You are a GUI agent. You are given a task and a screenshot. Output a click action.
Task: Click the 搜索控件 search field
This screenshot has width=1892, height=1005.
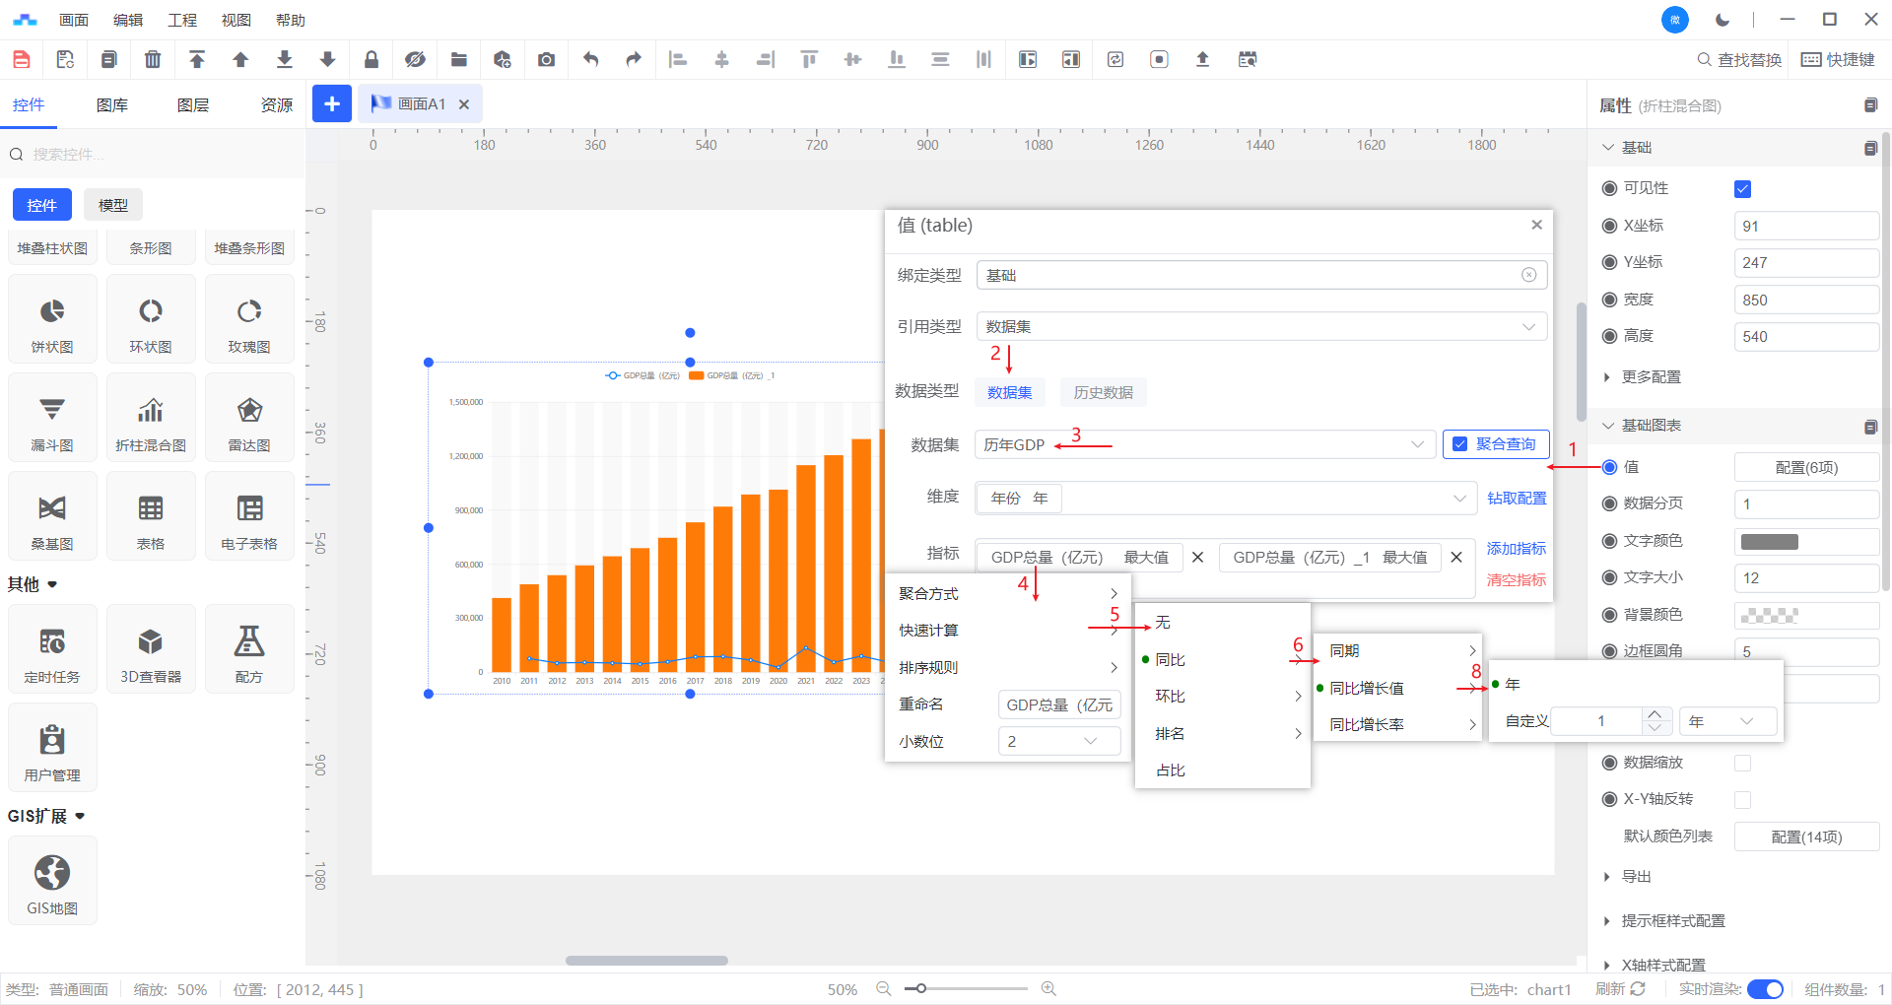158,155
